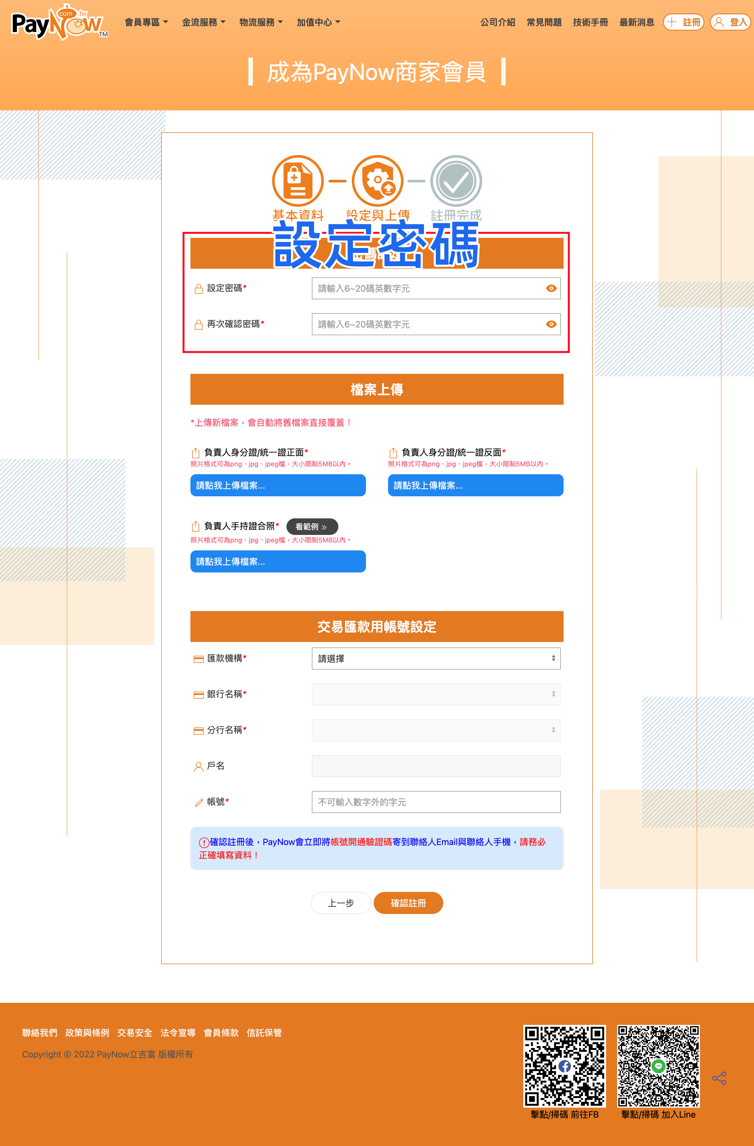Open 信託保管 footer link
754x1146 pixels.
tap(264, 1033)
